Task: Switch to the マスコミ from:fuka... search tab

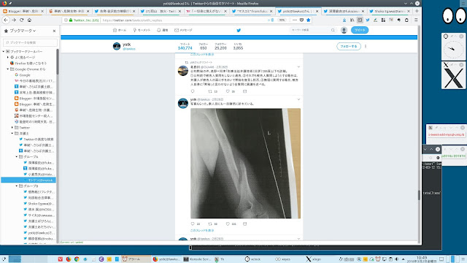Action: 252,11
